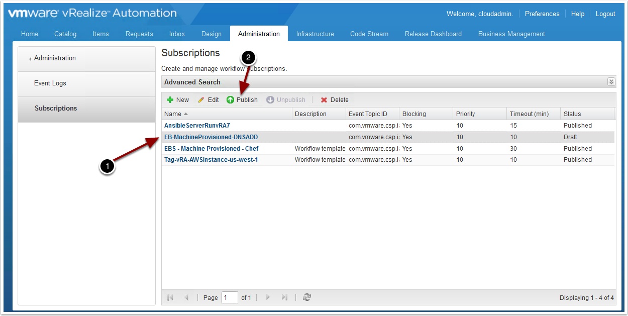Click 'Displaying 1 - 4 of 4' text
The image size is (628, 316).
[587, 298]
